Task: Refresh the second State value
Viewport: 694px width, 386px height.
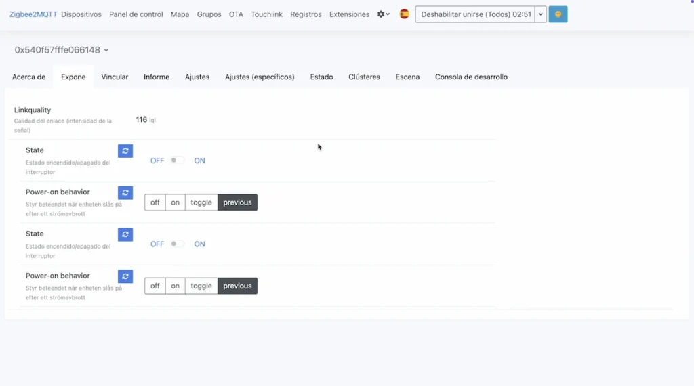Action: point(125,234)
